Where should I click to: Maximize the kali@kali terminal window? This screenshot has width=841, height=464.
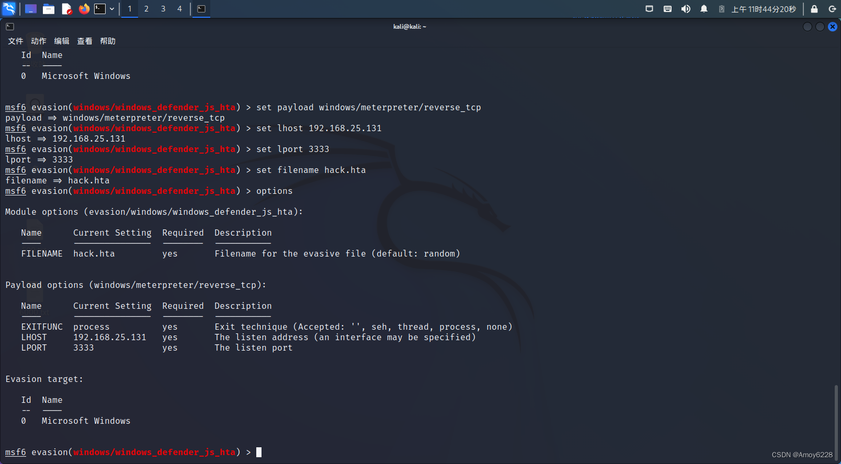pos(820,27)
